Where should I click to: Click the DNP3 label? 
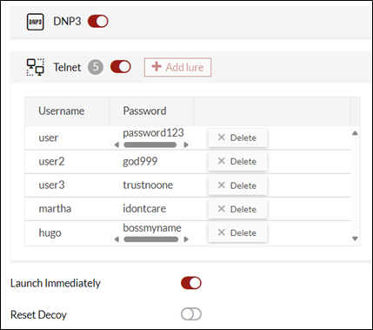pos(67,22)
